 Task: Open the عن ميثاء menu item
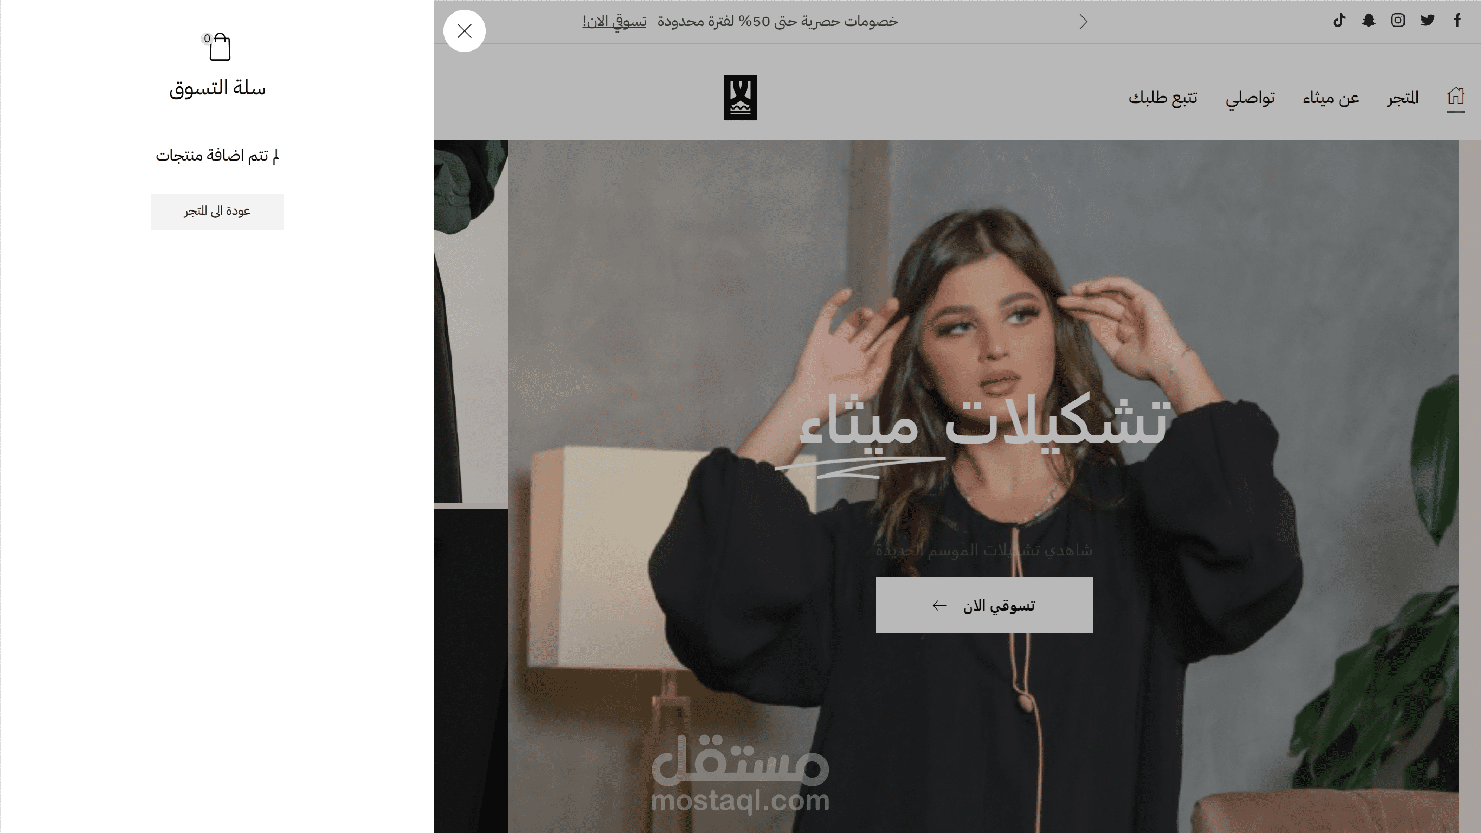(1331, 98)
